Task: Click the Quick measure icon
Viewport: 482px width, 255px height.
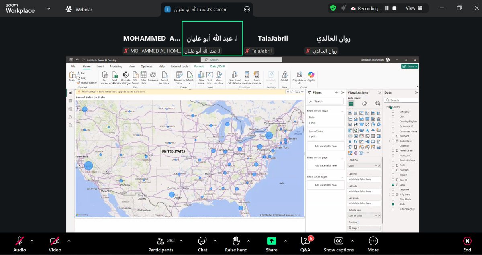Action: coord(257,75)
